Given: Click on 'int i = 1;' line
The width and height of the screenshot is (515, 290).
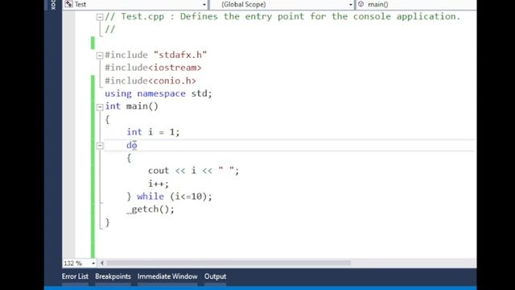Looking at the screenshot, I should pos(153,132).
